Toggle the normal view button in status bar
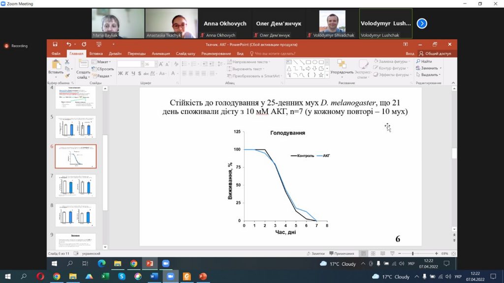504x283 pixels. point(363,254)
